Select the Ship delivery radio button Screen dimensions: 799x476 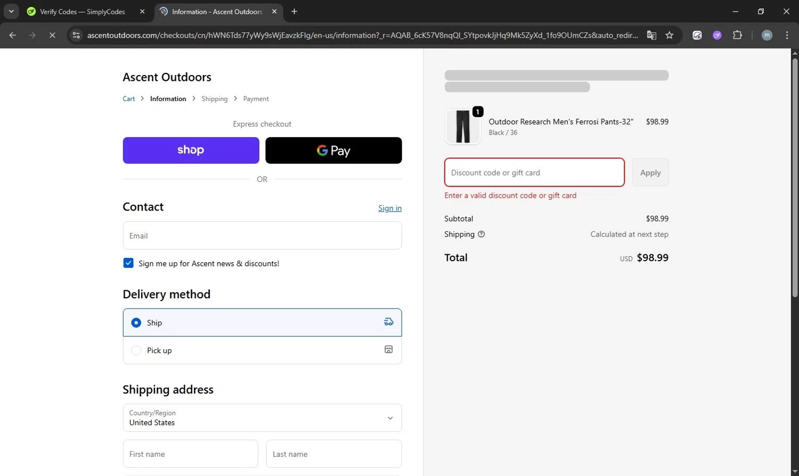click(136, 323)
